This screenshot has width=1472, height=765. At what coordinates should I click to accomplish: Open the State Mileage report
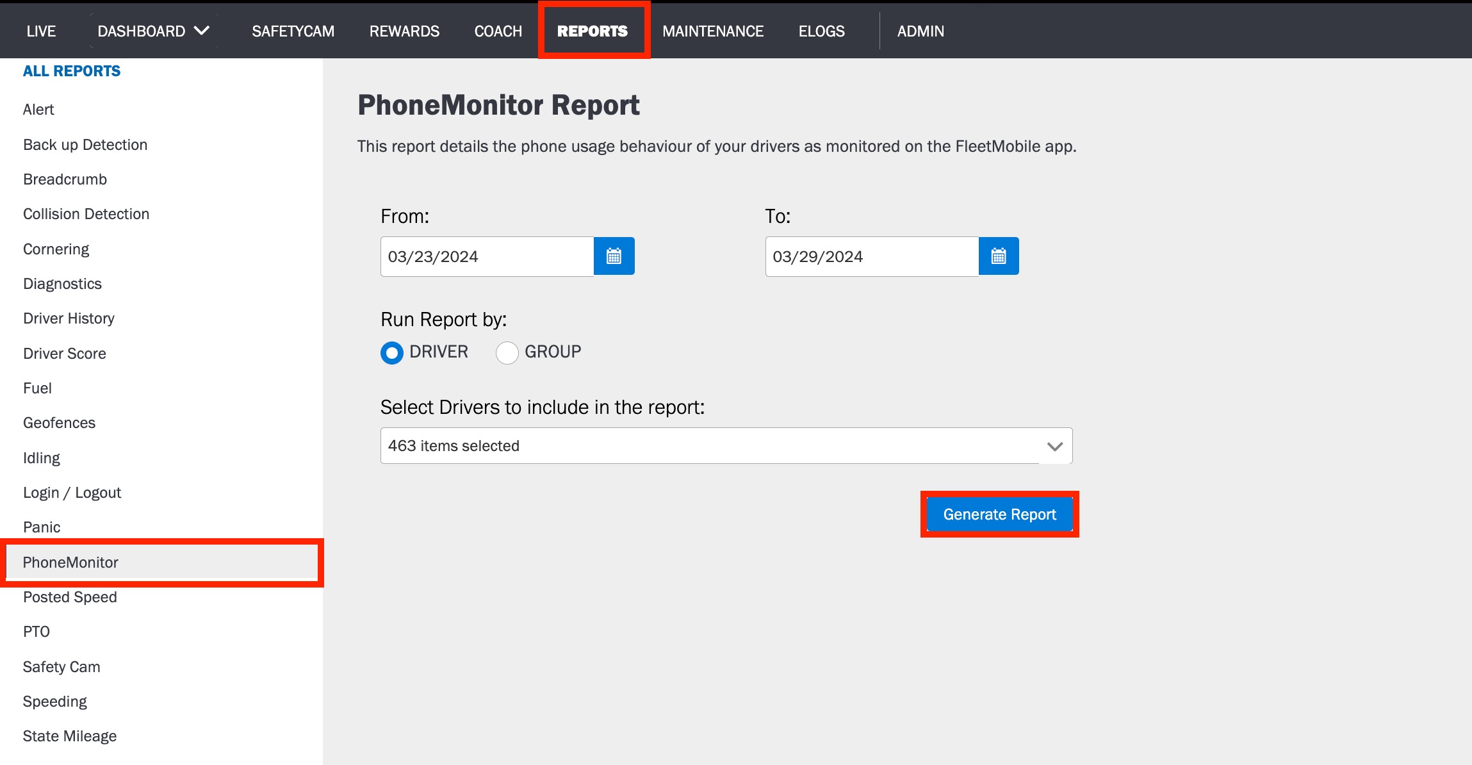pyautogui.click(x=70, y=736)
